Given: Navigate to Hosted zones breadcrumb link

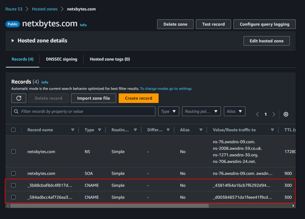Looking at the screenshot, I should (45, 9).
